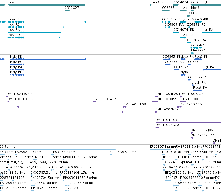Click the DME1-014I05 BAC label
Screen dimensions: 221x192
[x=166, y=120]
